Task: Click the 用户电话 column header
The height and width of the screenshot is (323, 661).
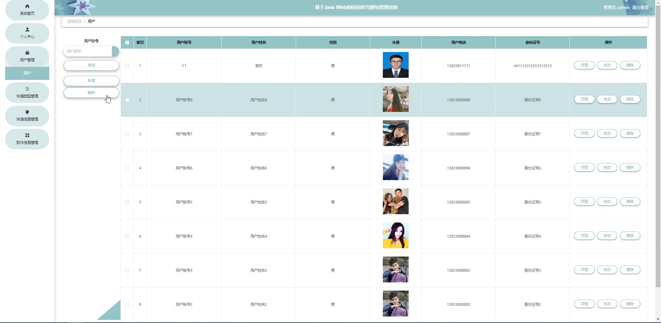Action: [x=459, y=42]
